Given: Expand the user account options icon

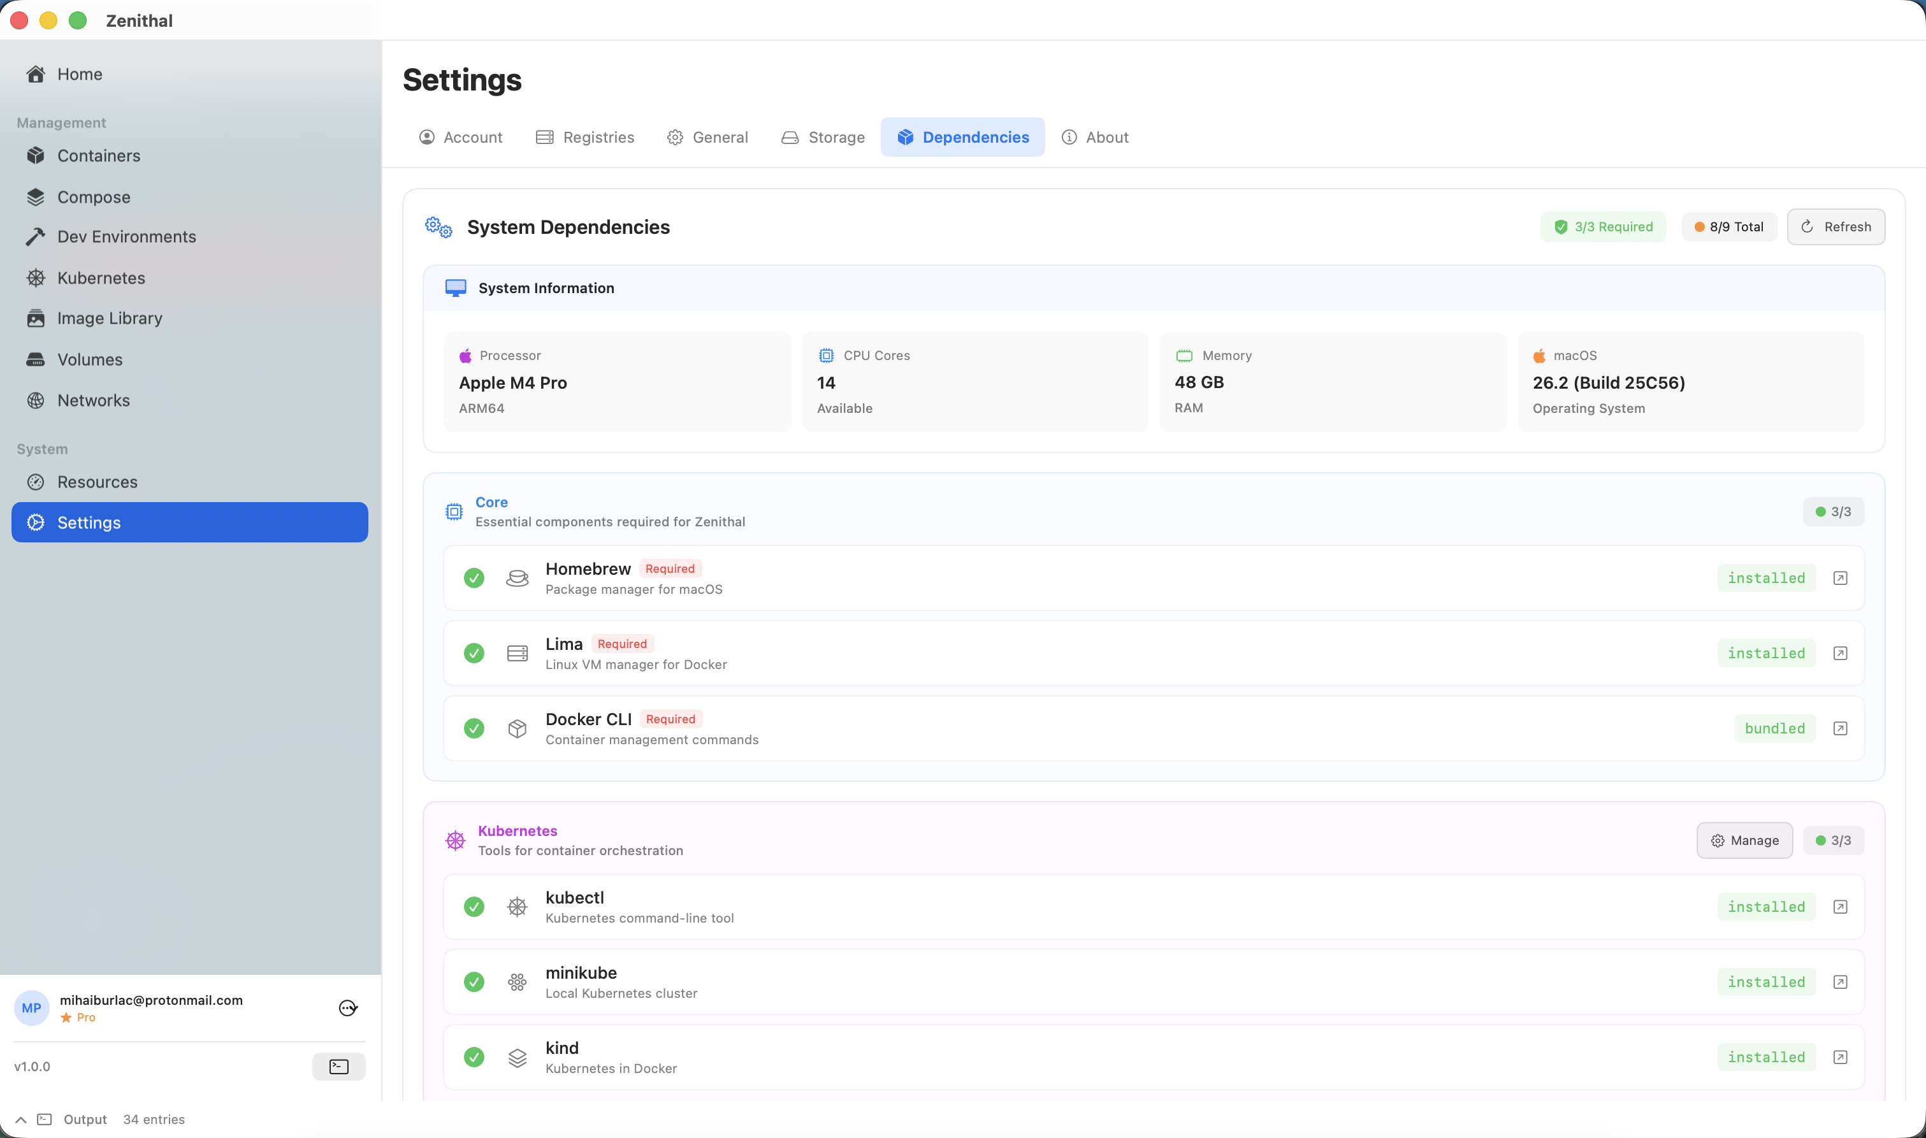Looking at the screenshot, I should (347, 1007).
